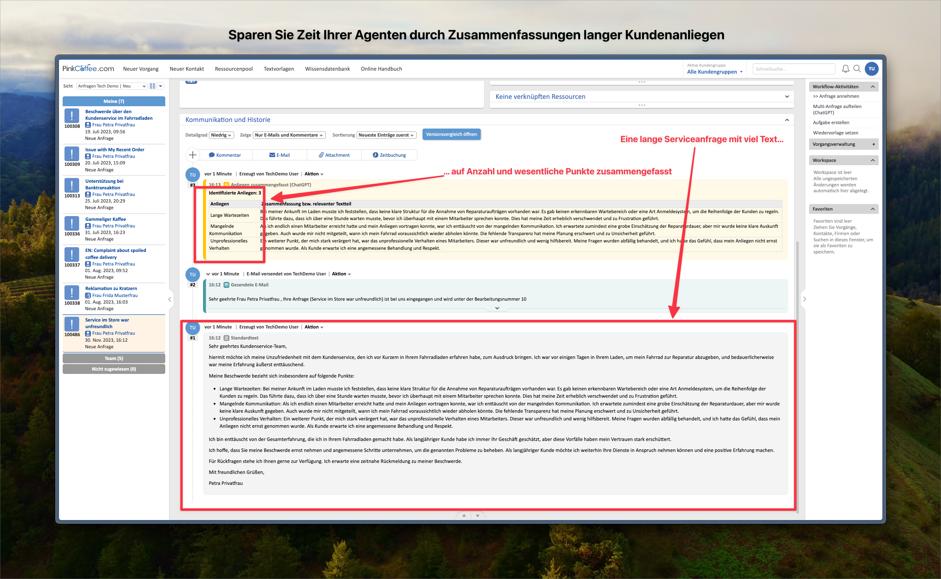Image resolution: width=941 pixels, height=579 pixels.
Task: Open the Detailgrad dropdown set to Niedrig
Action: (x=221, y=135)
